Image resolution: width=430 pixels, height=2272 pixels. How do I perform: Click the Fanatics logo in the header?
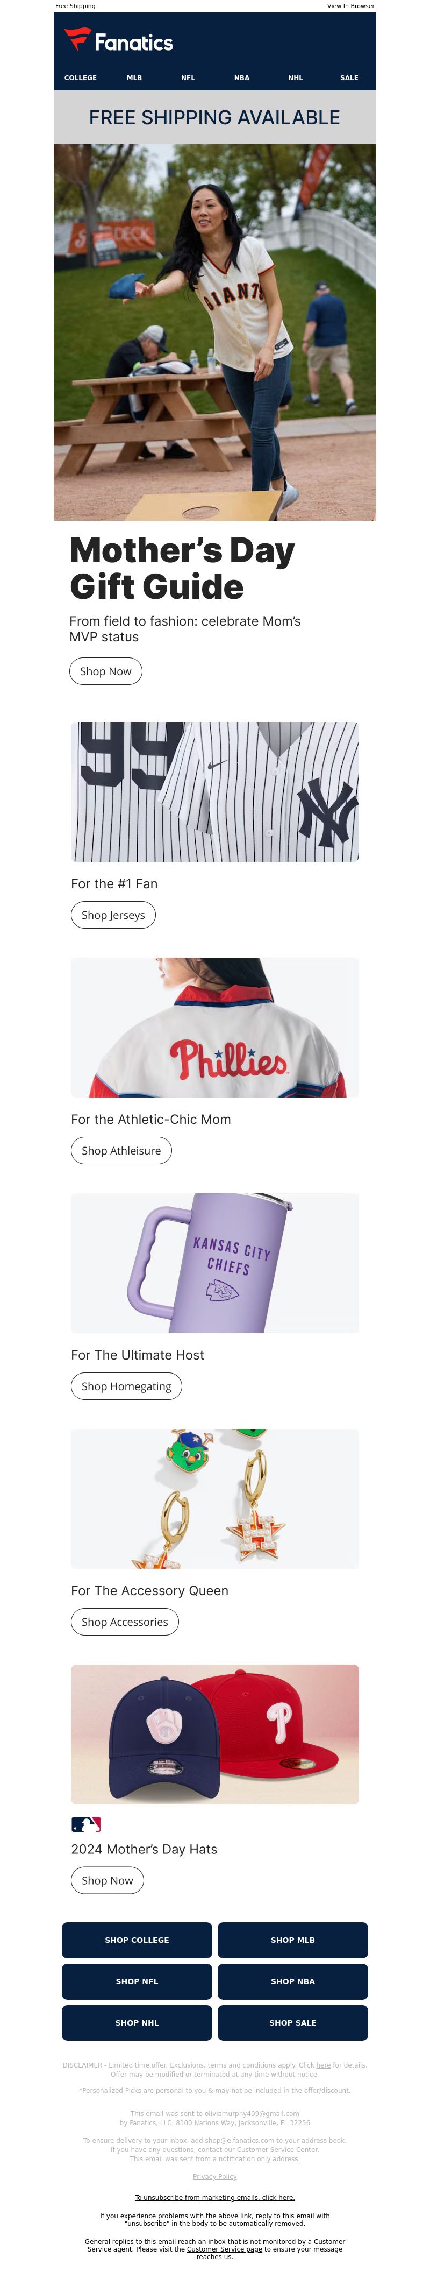tap(118, 40)
